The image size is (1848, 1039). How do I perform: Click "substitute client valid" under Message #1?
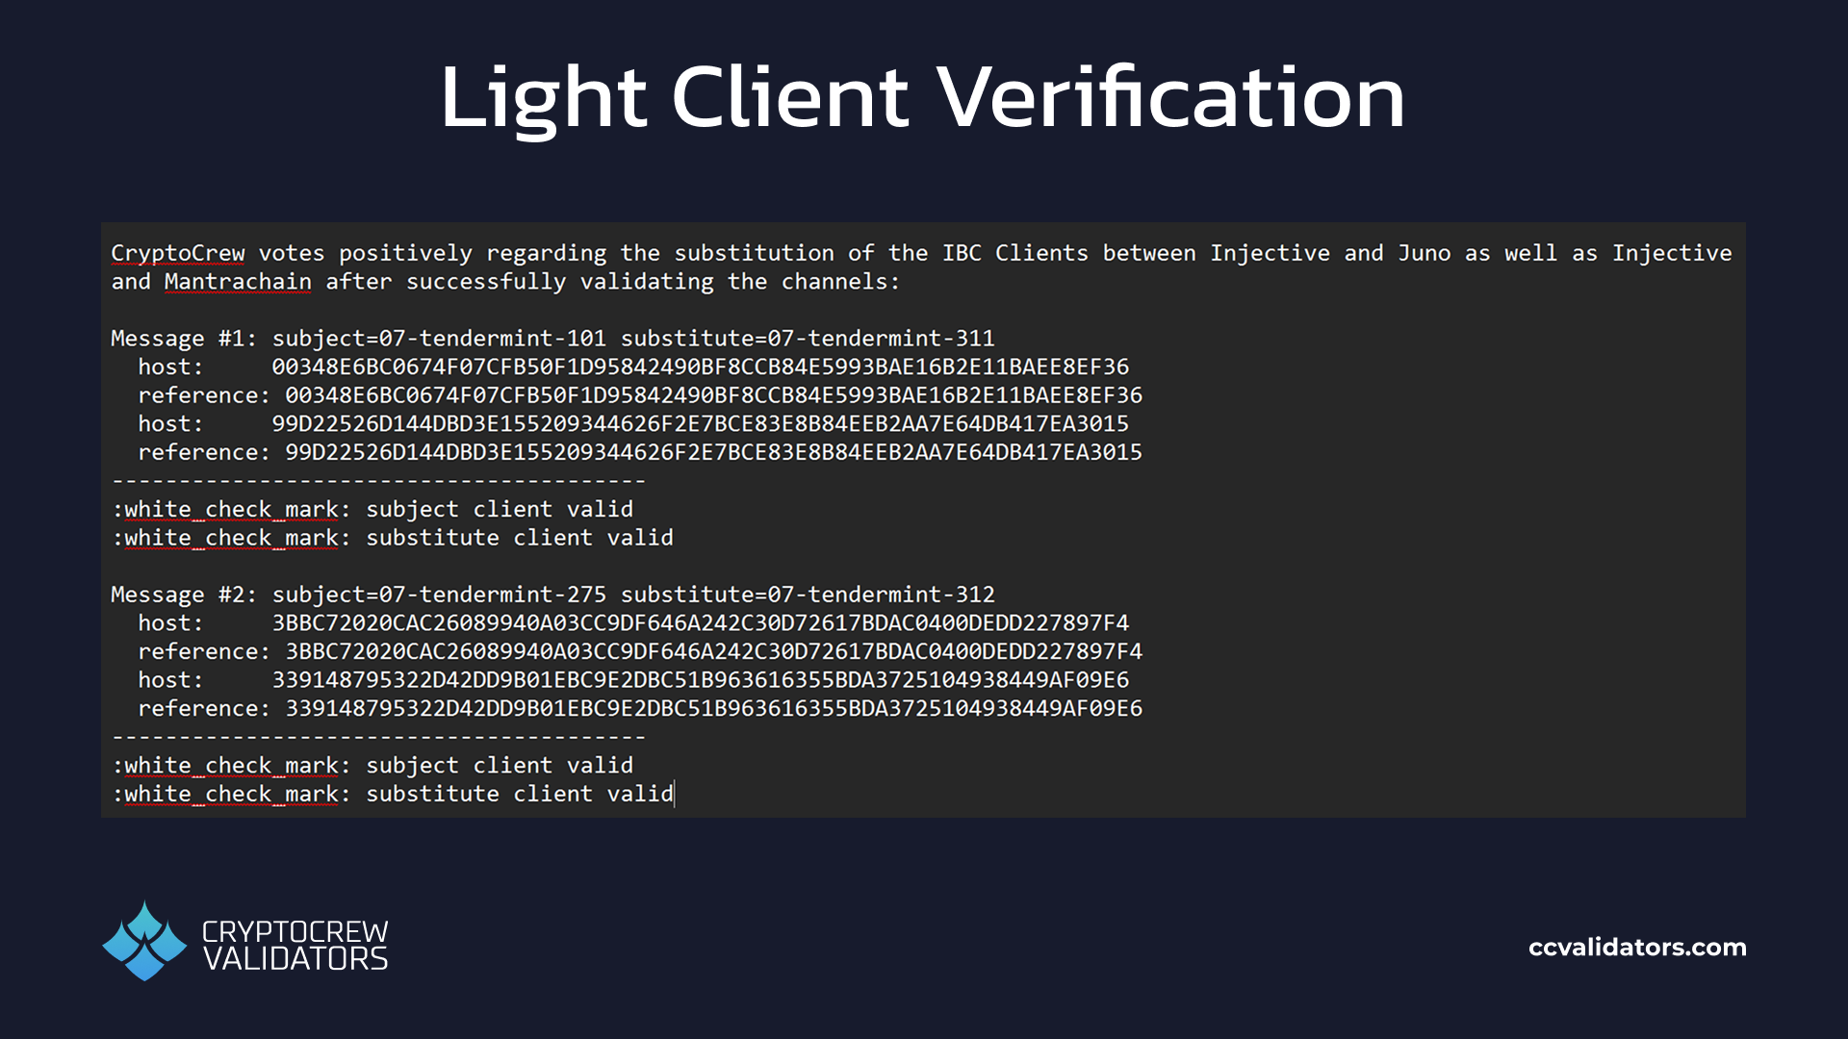[x=520, y=538]
